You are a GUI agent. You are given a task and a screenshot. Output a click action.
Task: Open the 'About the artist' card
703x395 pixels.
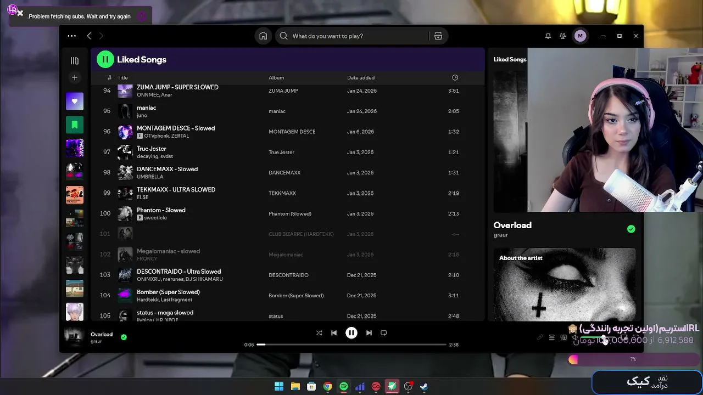point(565,284)
